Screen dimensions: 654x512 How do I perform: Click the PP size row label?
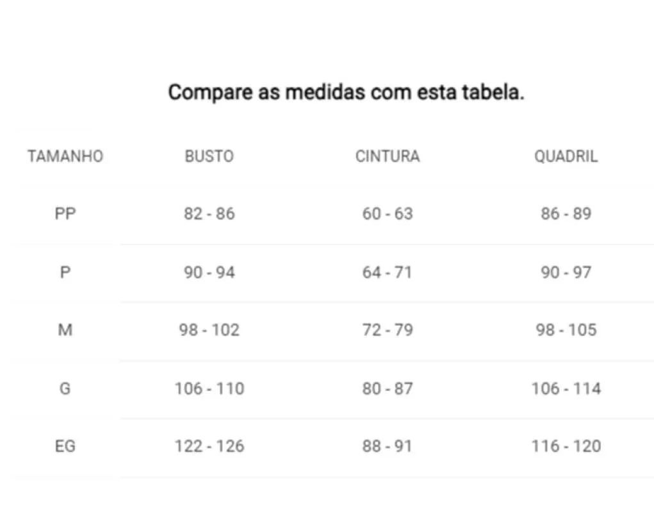(65, 214)
